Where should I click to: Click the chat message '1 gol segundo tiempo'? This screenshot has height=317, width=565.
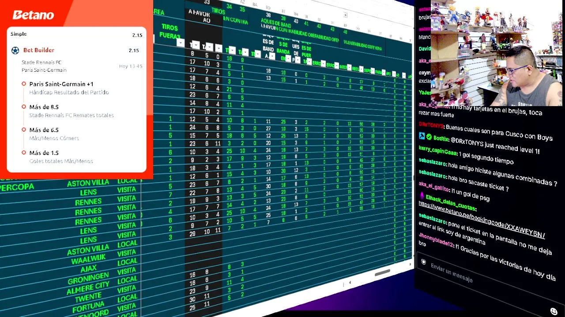[486, 158]
